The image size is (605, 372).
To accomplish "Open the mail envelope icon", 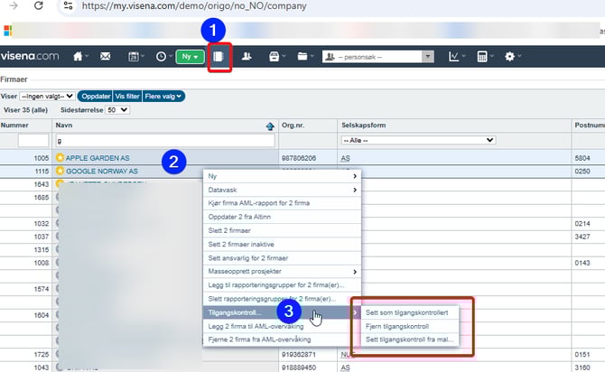I will (x=105, y=56).
